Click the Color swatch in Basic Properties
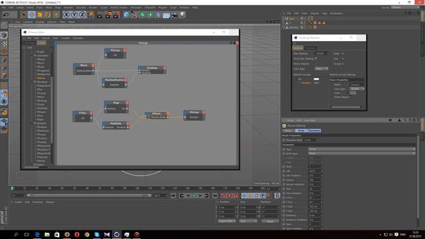 [x=353, y=93]
